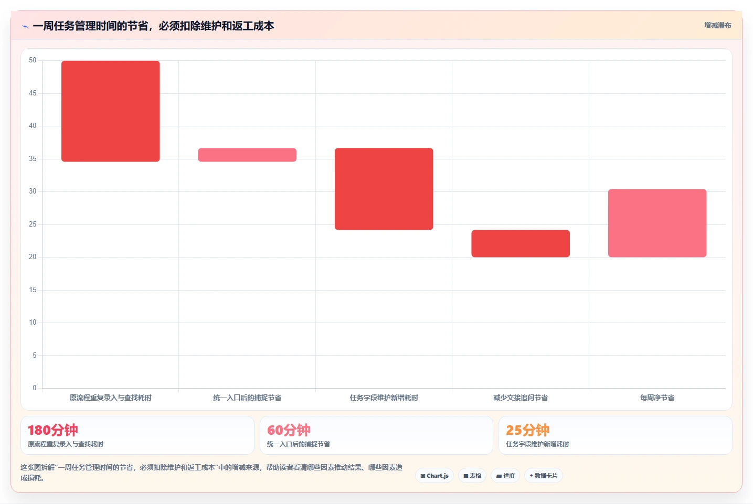Click the pink bar for 每周净节省

click(x=657, y=223)
